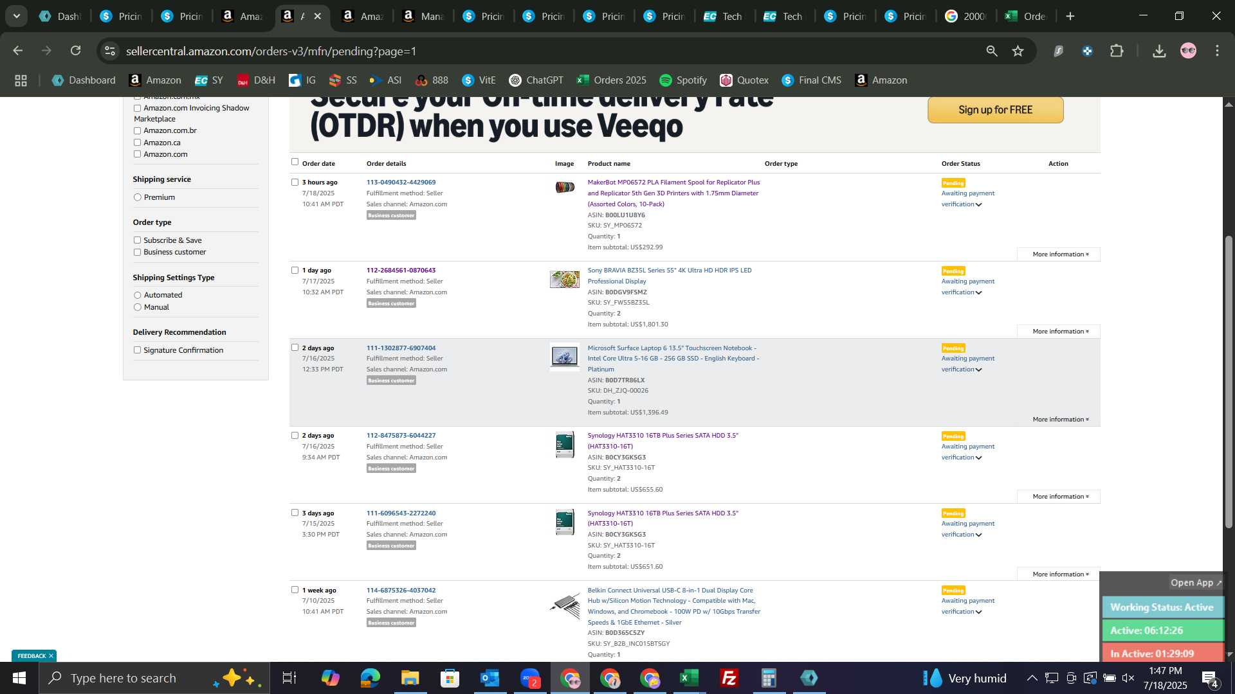Image resolution: width=1235 pixels, height=694 pixels.
Task: Reload the current page
Action: tap(76, 51)
